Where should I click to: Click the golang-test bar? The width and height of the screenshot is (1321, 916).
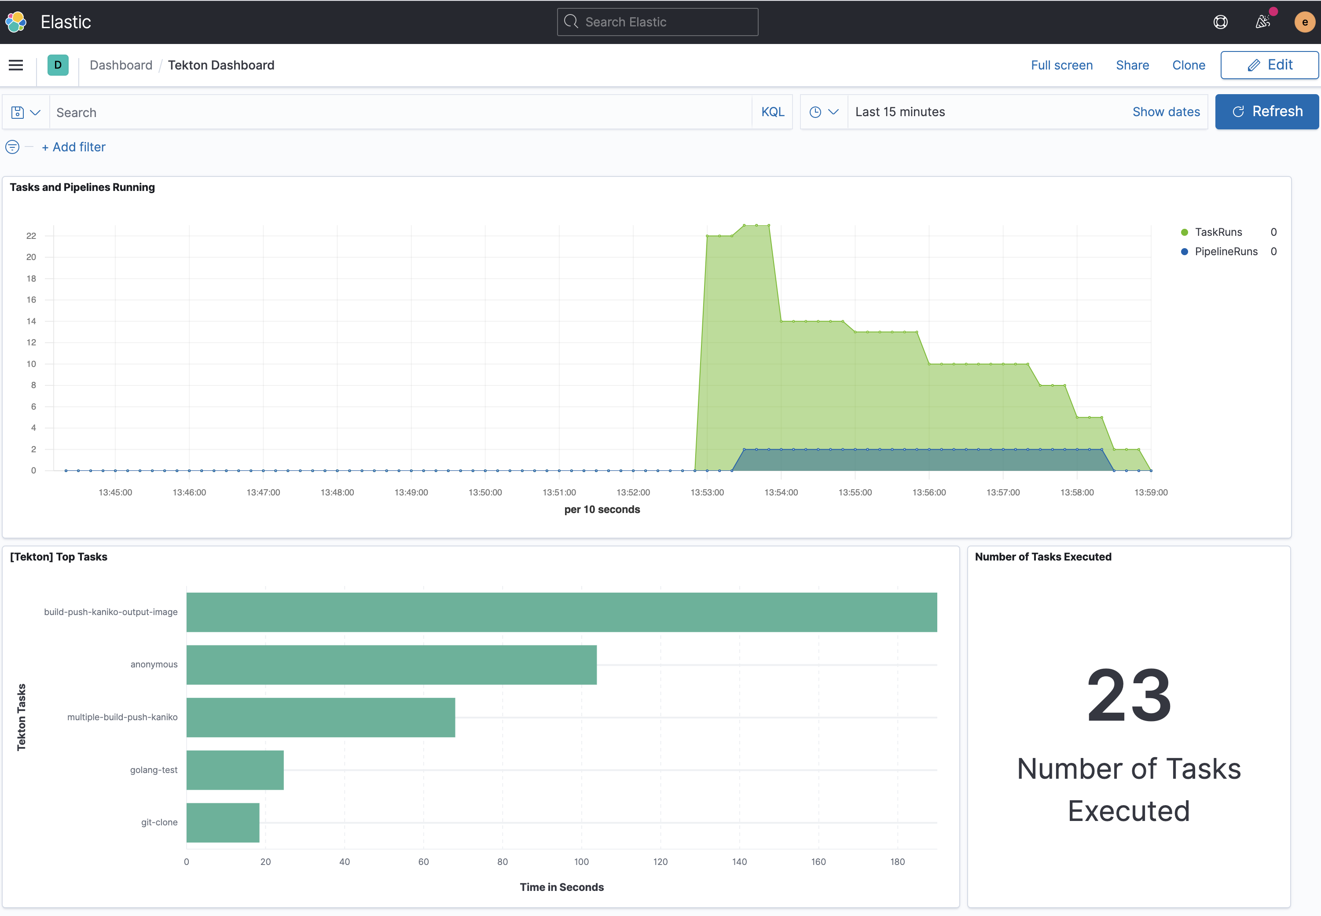[x=235, y=769]
